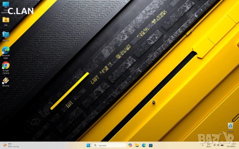The height and width of the screenshot is (149, 239).
Task: Select the Winamp desktop shortcut
Action: point(6,82)
